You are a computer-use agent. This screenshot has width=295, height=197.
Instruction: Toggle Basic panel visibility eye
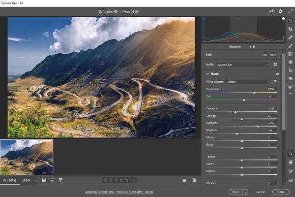click(x=277, y=74)
